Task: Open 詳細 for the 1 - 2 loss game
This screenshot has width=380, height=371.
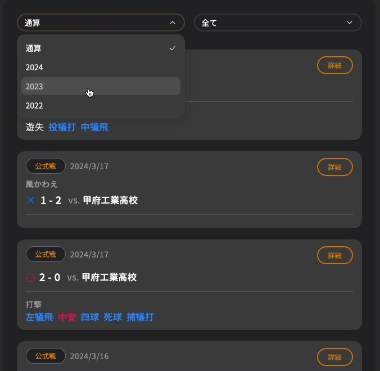Action: 335,167
